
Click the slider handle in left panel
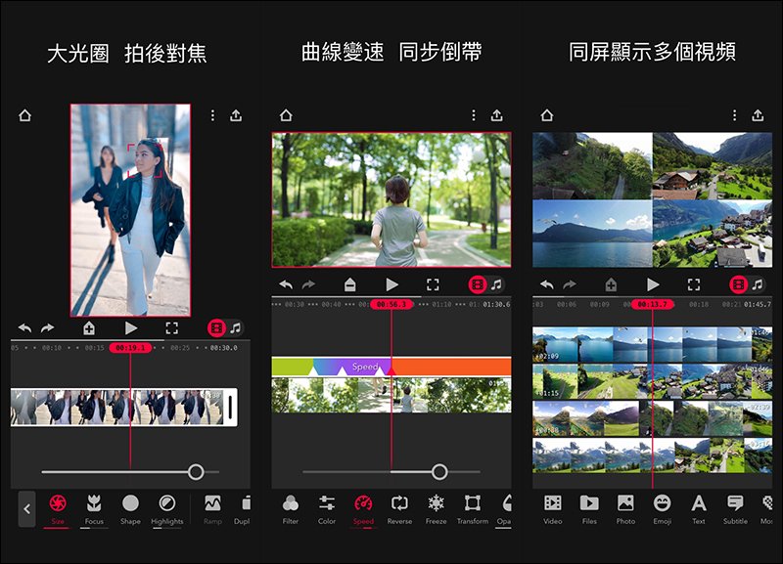tap(196, 472)
